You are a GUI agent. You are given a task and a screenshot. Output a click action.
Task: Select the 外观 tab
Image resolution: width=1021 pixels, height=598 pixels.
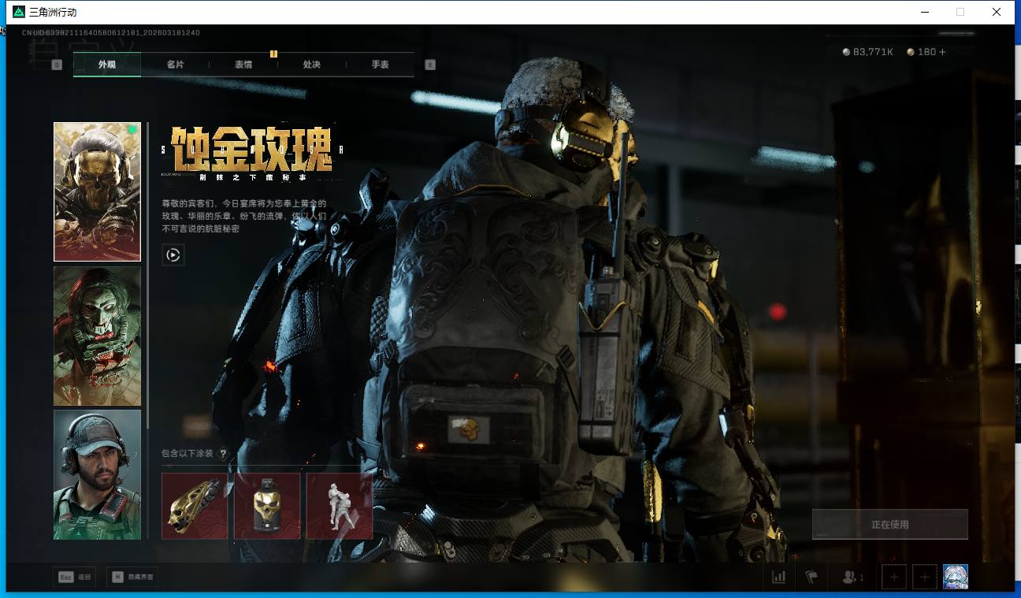click(x=107, y=65)
